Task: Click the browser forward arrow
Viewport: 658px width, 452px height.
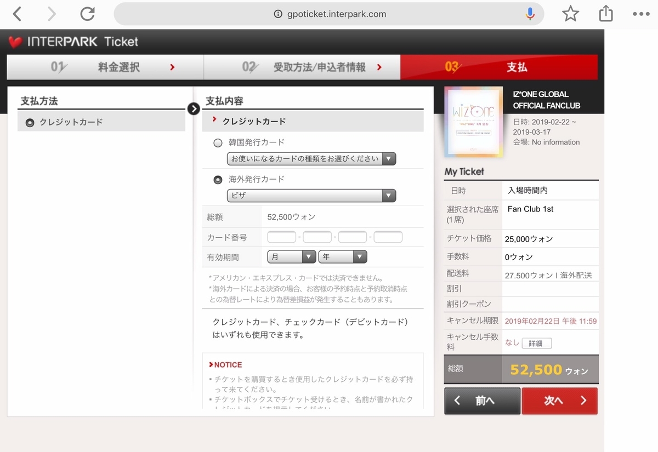Action: (x=52, y=14)
